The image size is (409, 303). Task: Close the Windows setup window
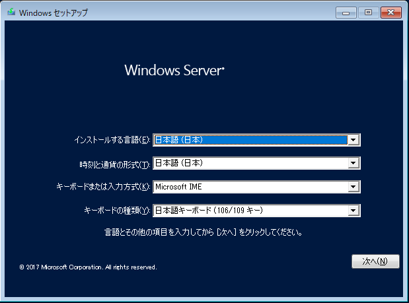pos(390,13)
